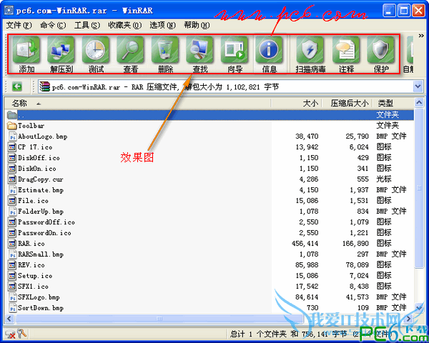This screenshot has width=429, height=343.
Task: Click the file icon beside SFXLogo.bmp
Action: point(13,297)
